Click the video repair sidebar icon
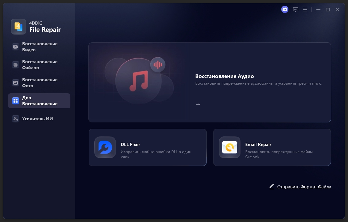Viewport: 348px width, 222px height. click(x=16, y=47)
